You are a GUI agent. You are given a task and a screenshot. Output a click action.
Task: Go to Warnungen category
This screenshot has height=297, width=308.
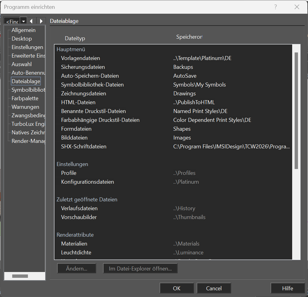25,107
